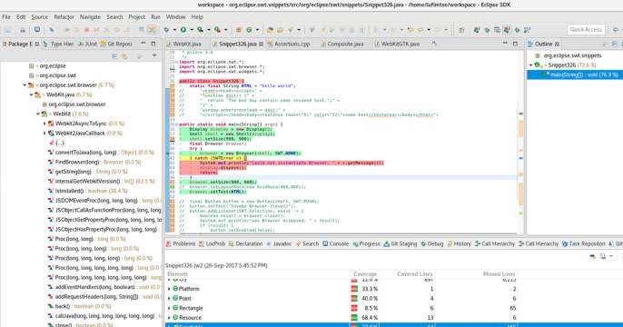Image resolution: width=623 pixels, height=327 pixels.
Task: Toggle Skip All Breakpoints in the toolbar
Action: pos(52,30)
